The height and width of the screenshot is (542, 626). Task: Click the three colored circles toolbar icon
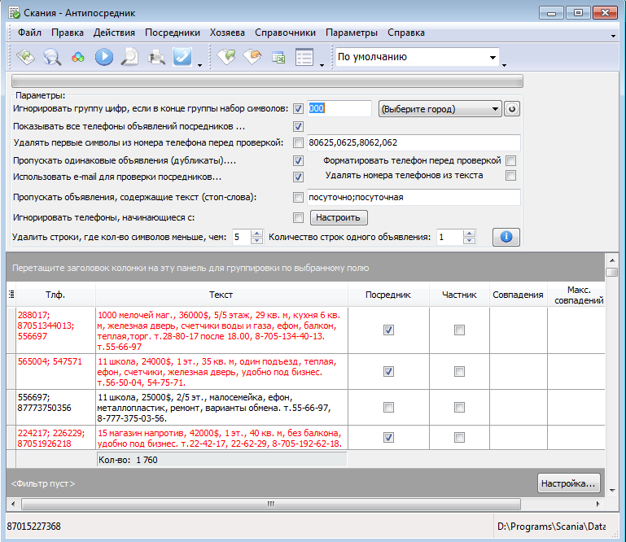[x=78, y=57]
